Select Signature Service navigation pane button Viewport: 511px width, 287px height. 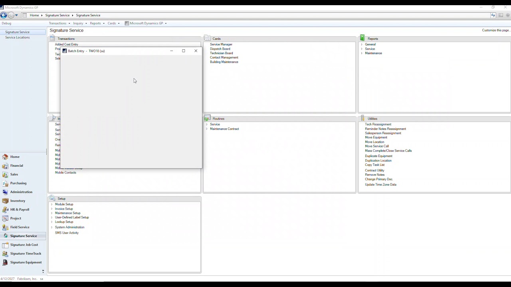coord(23,236)
